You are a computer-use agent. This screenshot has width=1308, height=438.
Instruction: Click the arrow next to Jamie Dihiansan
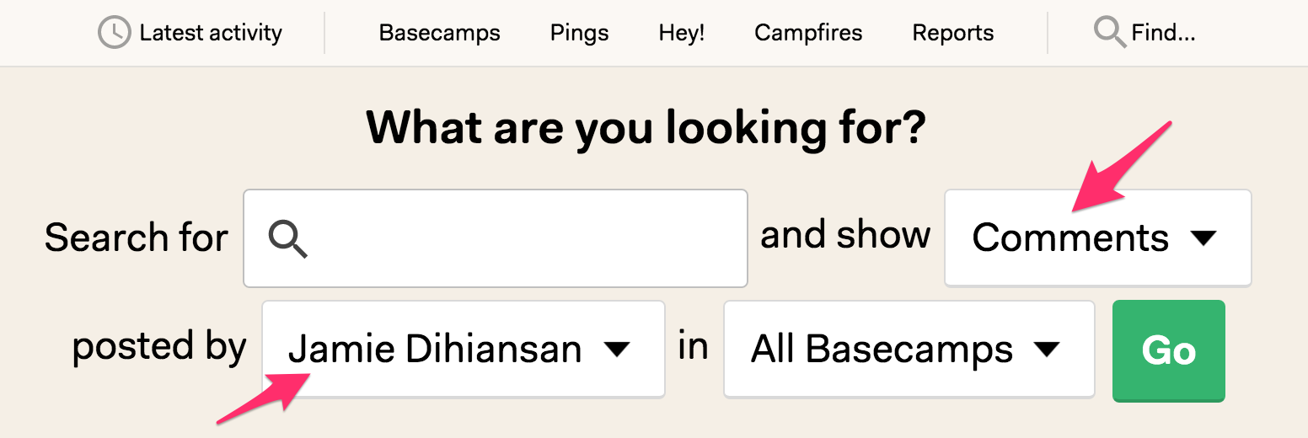[x=617, y=350]
